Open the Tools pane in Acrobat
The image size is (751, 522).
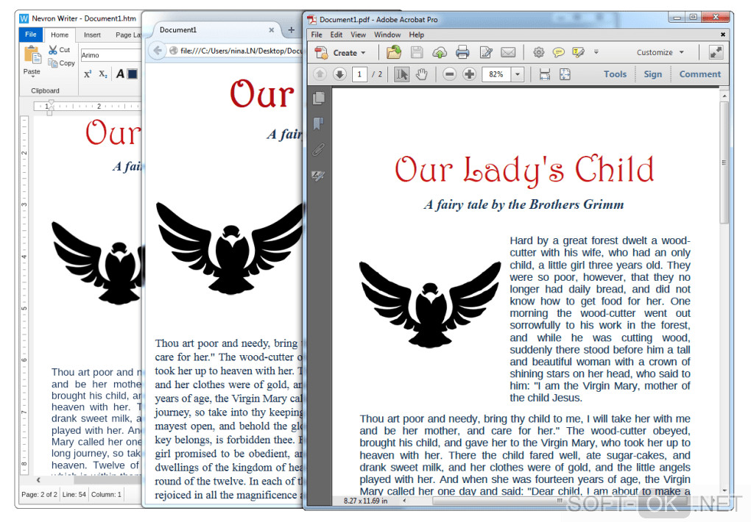[x=615, y=74]
